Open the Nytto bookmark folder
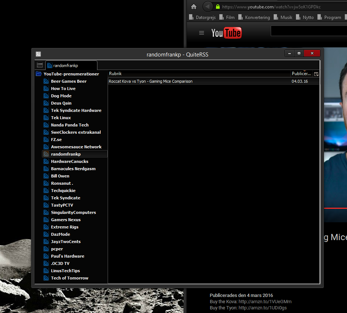The image size is (347, 313). 305,17
